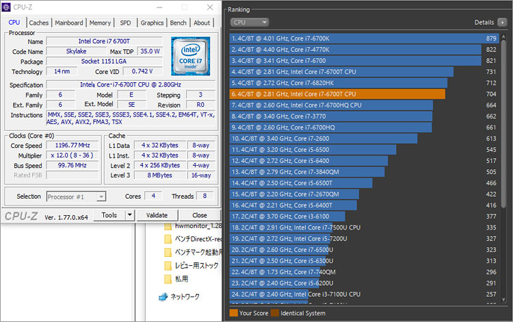Click the brown Identical System legend swatch
Screen dimensions: 513x322
(275, 313)
